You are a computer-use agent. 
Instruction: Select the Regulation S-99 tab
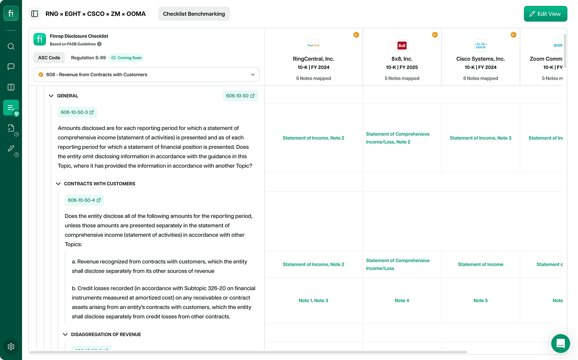click(x=88, y=58)
